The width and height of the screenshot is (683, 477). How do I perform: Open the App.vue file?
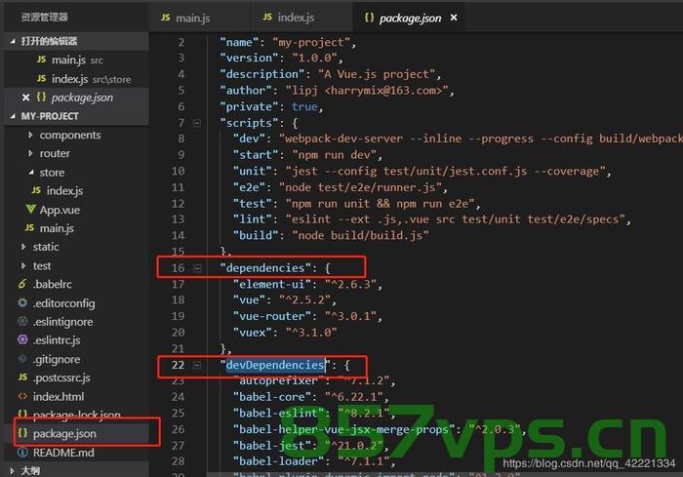pos(60,210)
